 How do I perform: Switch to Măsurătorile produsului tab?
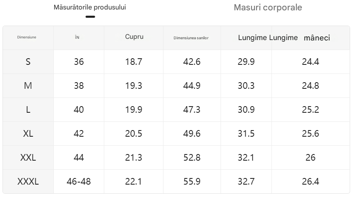point(90,7)
